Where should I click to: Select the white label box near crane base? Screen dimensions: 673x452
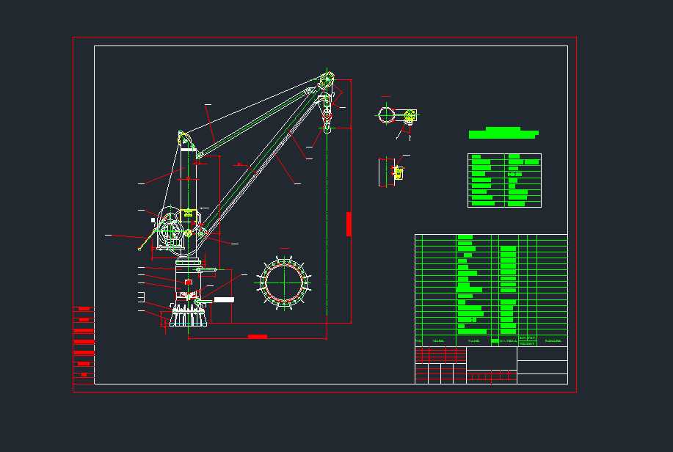[224, 299]
